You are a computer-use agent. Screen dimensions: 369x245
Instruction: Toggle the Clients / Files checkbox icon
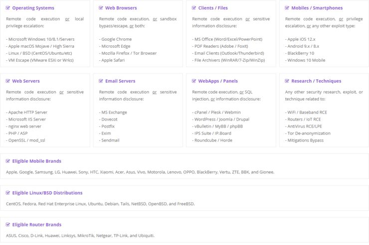click(194, 8)
